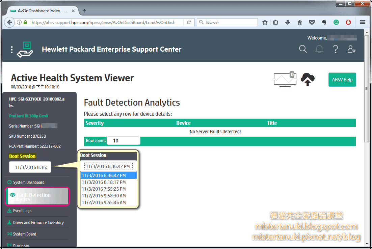The image size is (372, 249).
Task: Click the AHSV Help button
Action: (342, 80)
